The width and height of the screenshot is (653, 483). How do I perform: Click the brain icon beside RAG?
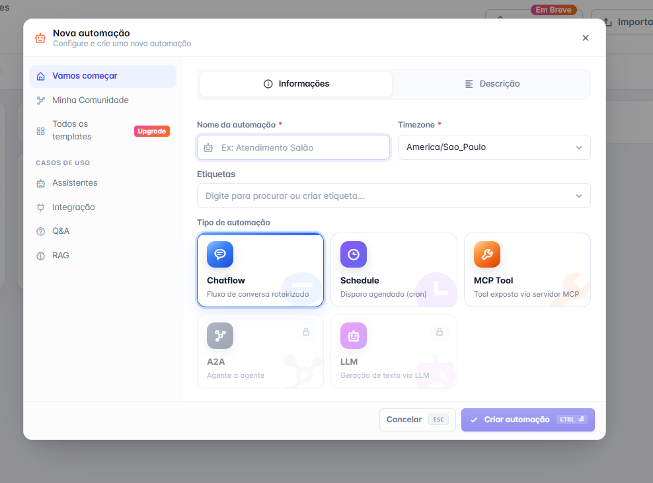41,256
